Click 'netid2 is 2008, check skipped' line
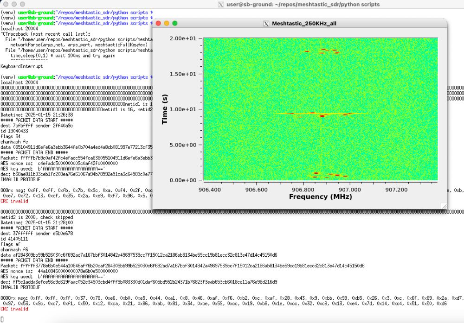Viewport: 464px width, 323px height. 37,217
